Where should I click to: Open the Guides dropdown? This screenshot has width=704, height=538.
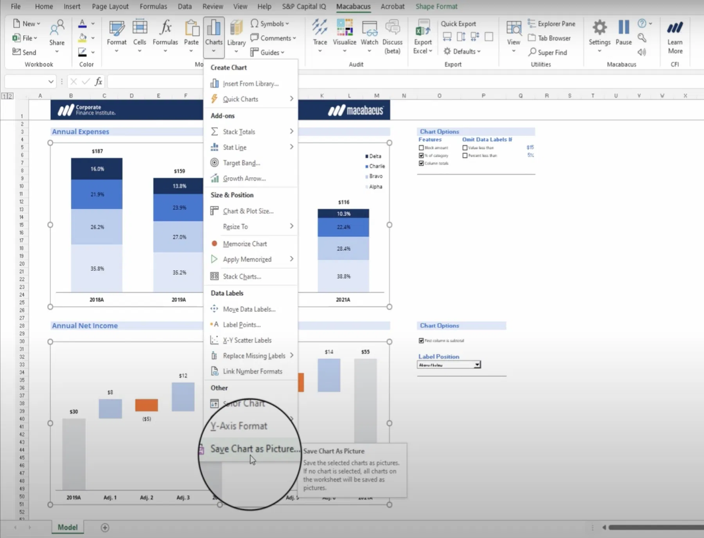[x=267, y=52]
